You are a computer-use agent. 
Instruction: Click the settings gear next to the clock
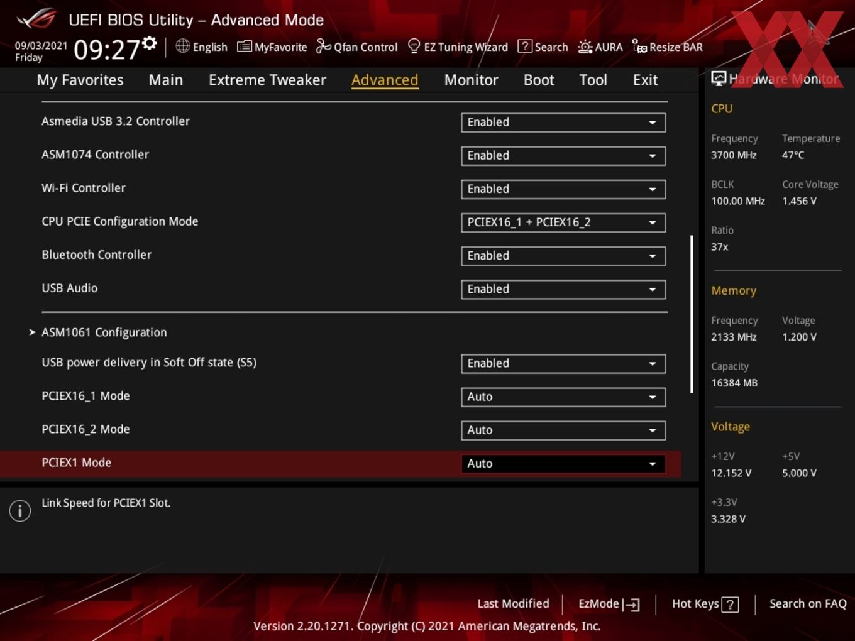[150, 43]
